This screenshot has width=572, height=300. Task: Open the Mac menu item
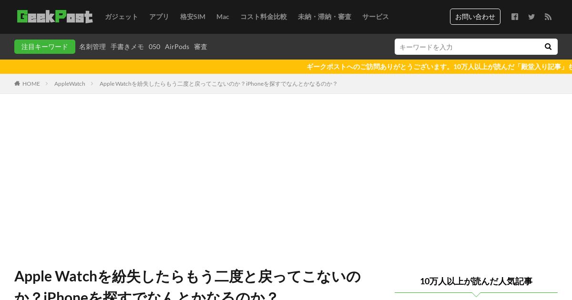pos(223,17)
